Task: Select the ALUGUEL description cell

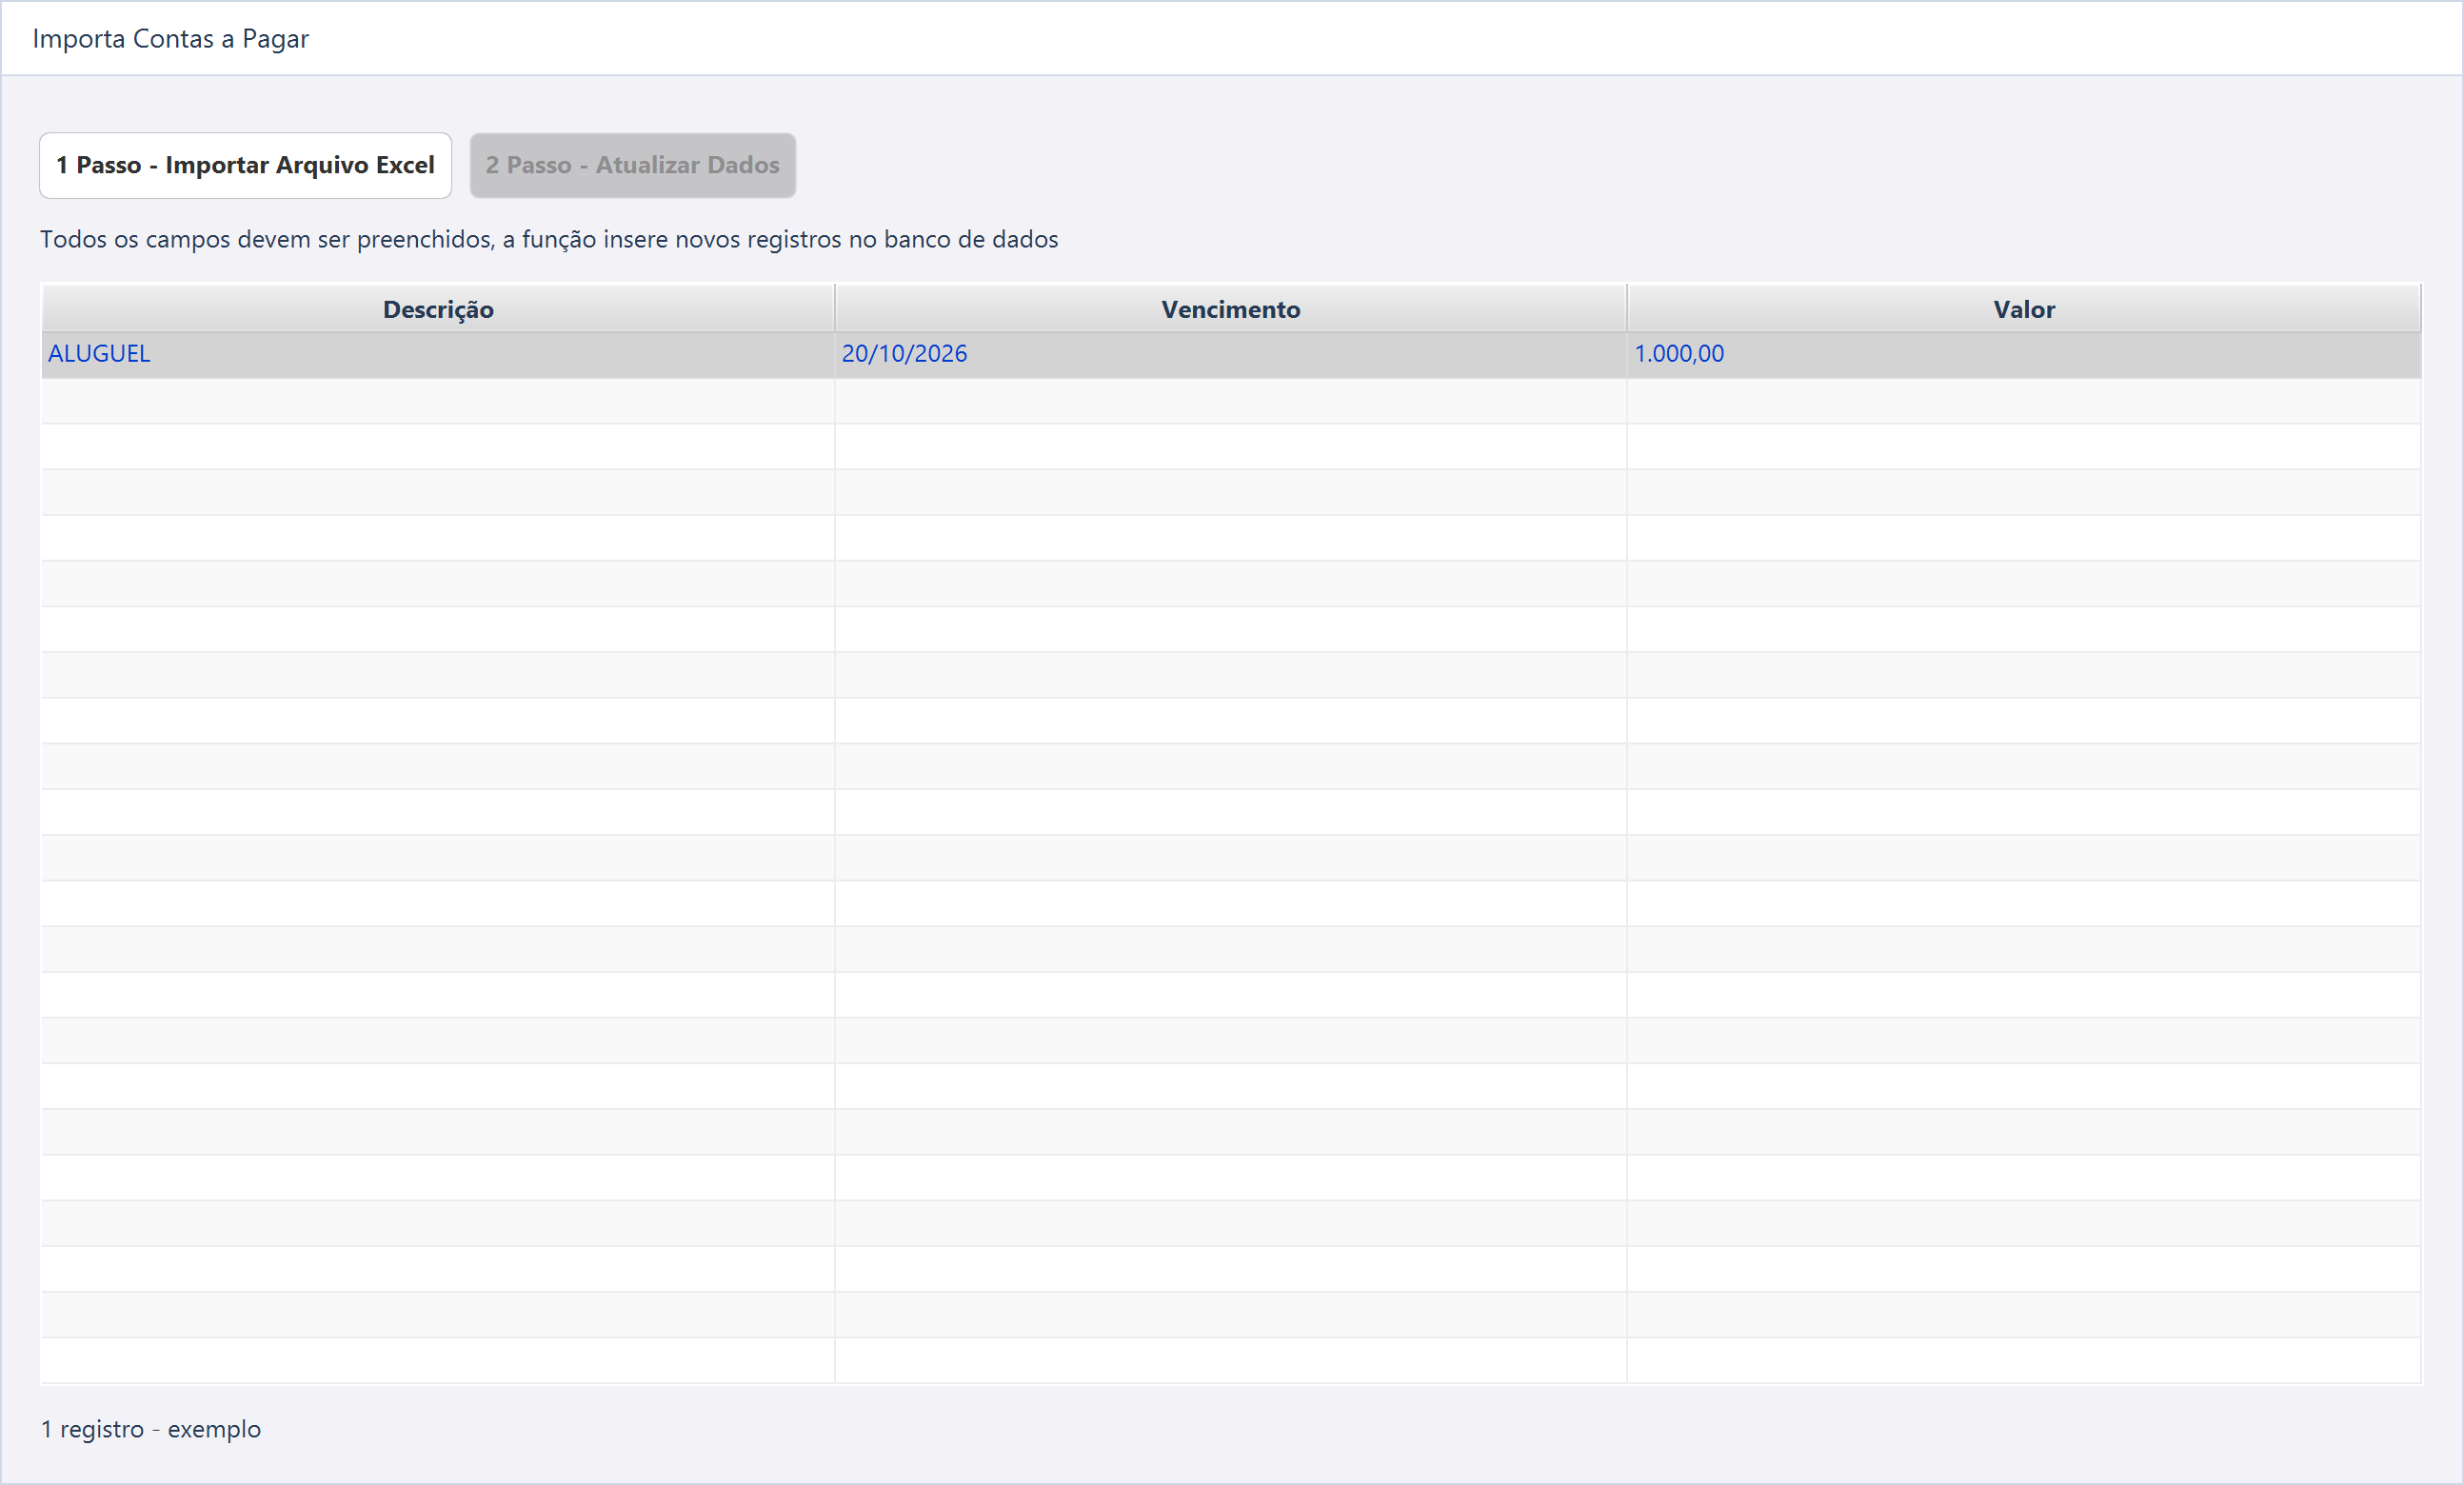Action: pyautogui.click(x=438, y=354)
